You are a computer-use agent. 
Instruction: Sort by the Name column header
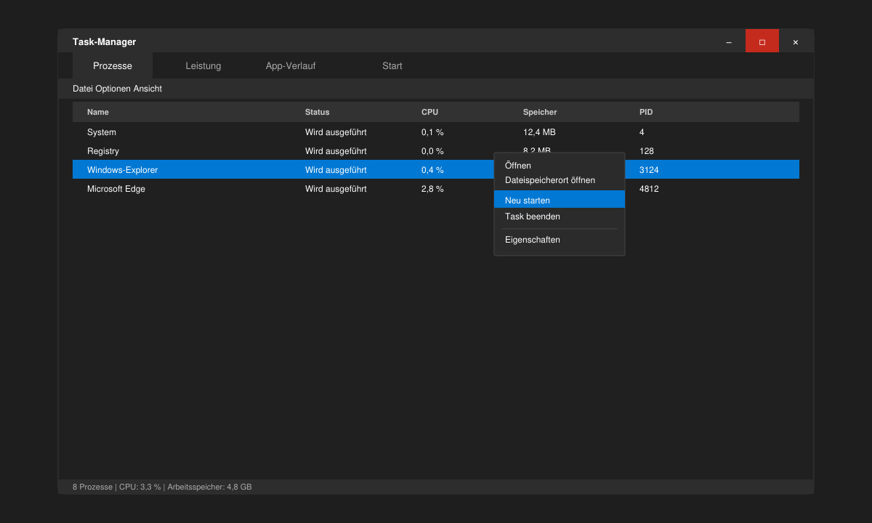pos(98,112)
